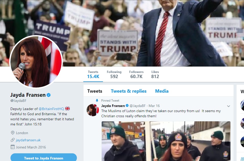Click the location pin icon next to London
Screen dimensions: 244x161
(13, 133)
